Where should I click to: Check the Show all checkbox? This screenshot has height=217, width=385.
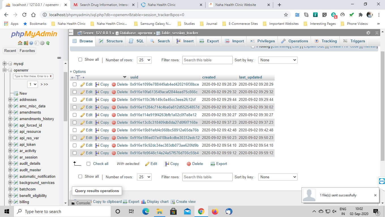[x=80, y=60]
